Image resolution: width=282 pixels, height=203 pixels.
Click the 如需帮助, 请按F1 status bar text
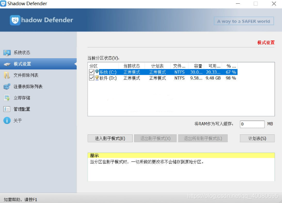point(20,199)
